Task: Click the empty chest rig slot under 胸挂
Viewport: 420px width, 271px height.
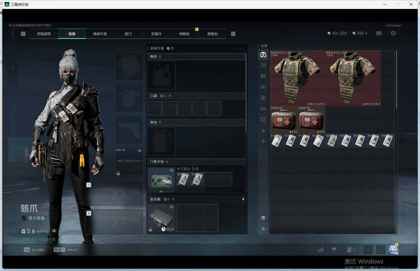Action: point(161,75)
